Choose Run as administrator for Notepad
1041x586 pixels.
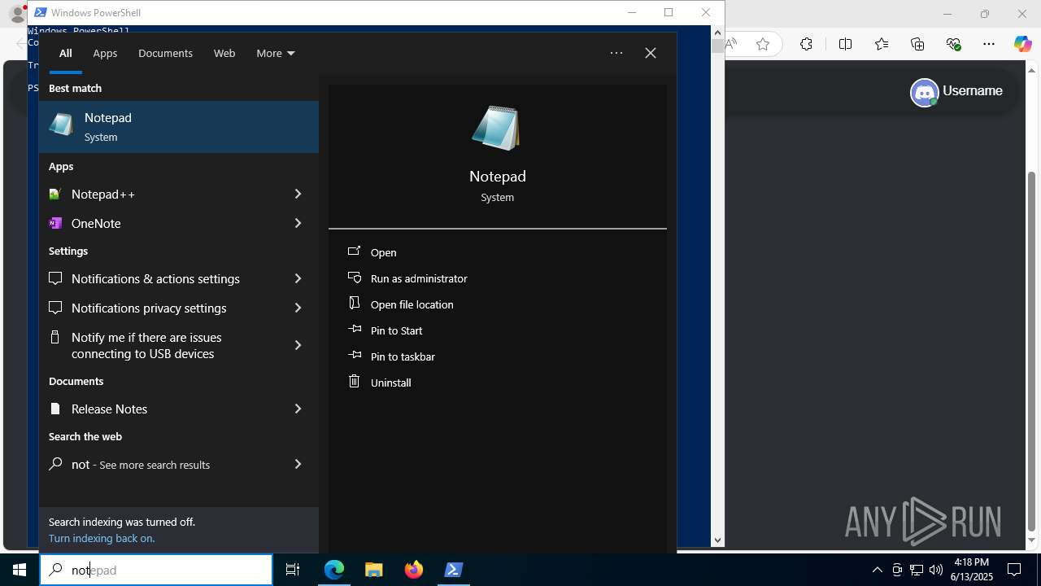419,278
